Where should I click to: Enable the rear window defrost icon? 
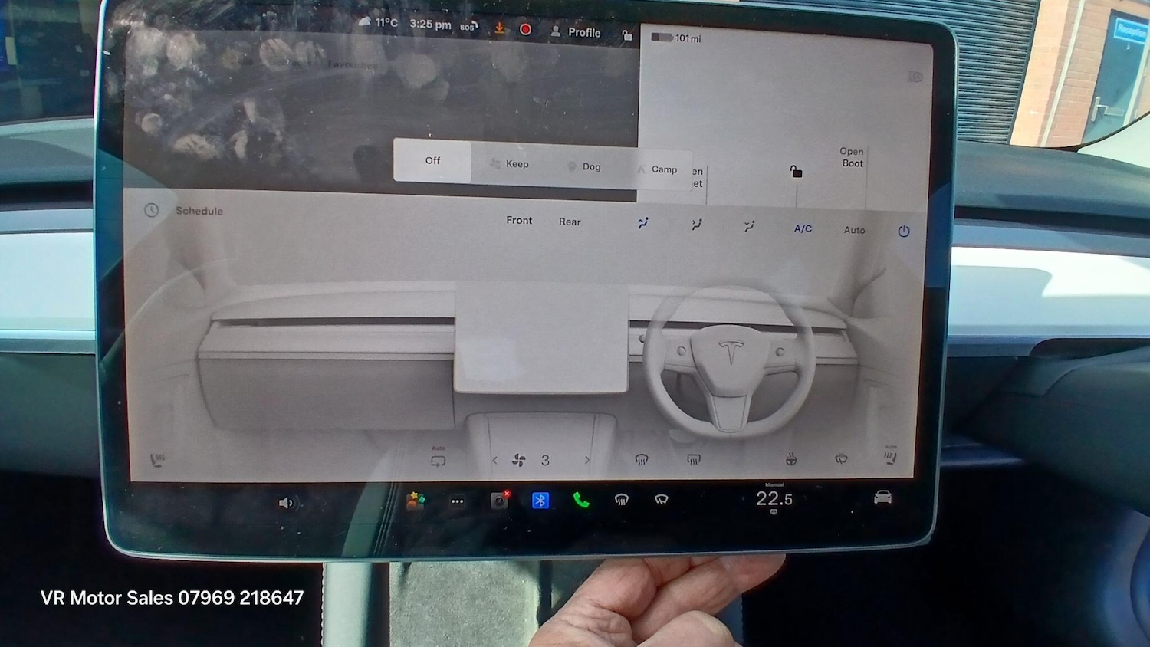coord(693,460)
